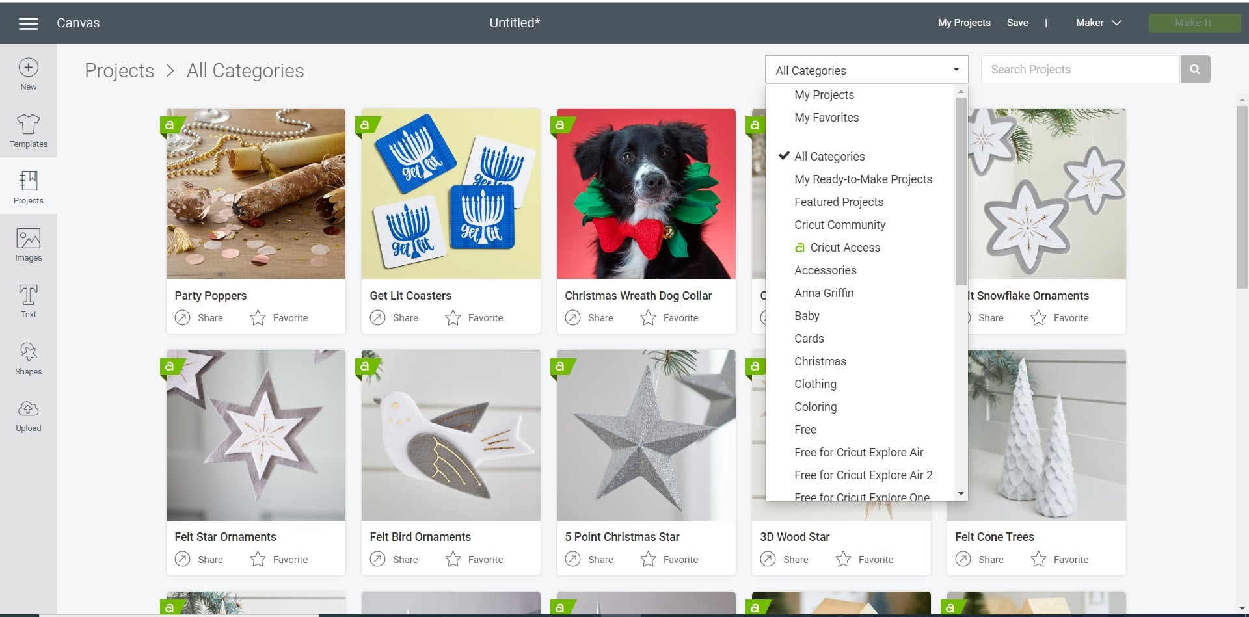Open the hamburger menu icon

[x=28, y=23]
